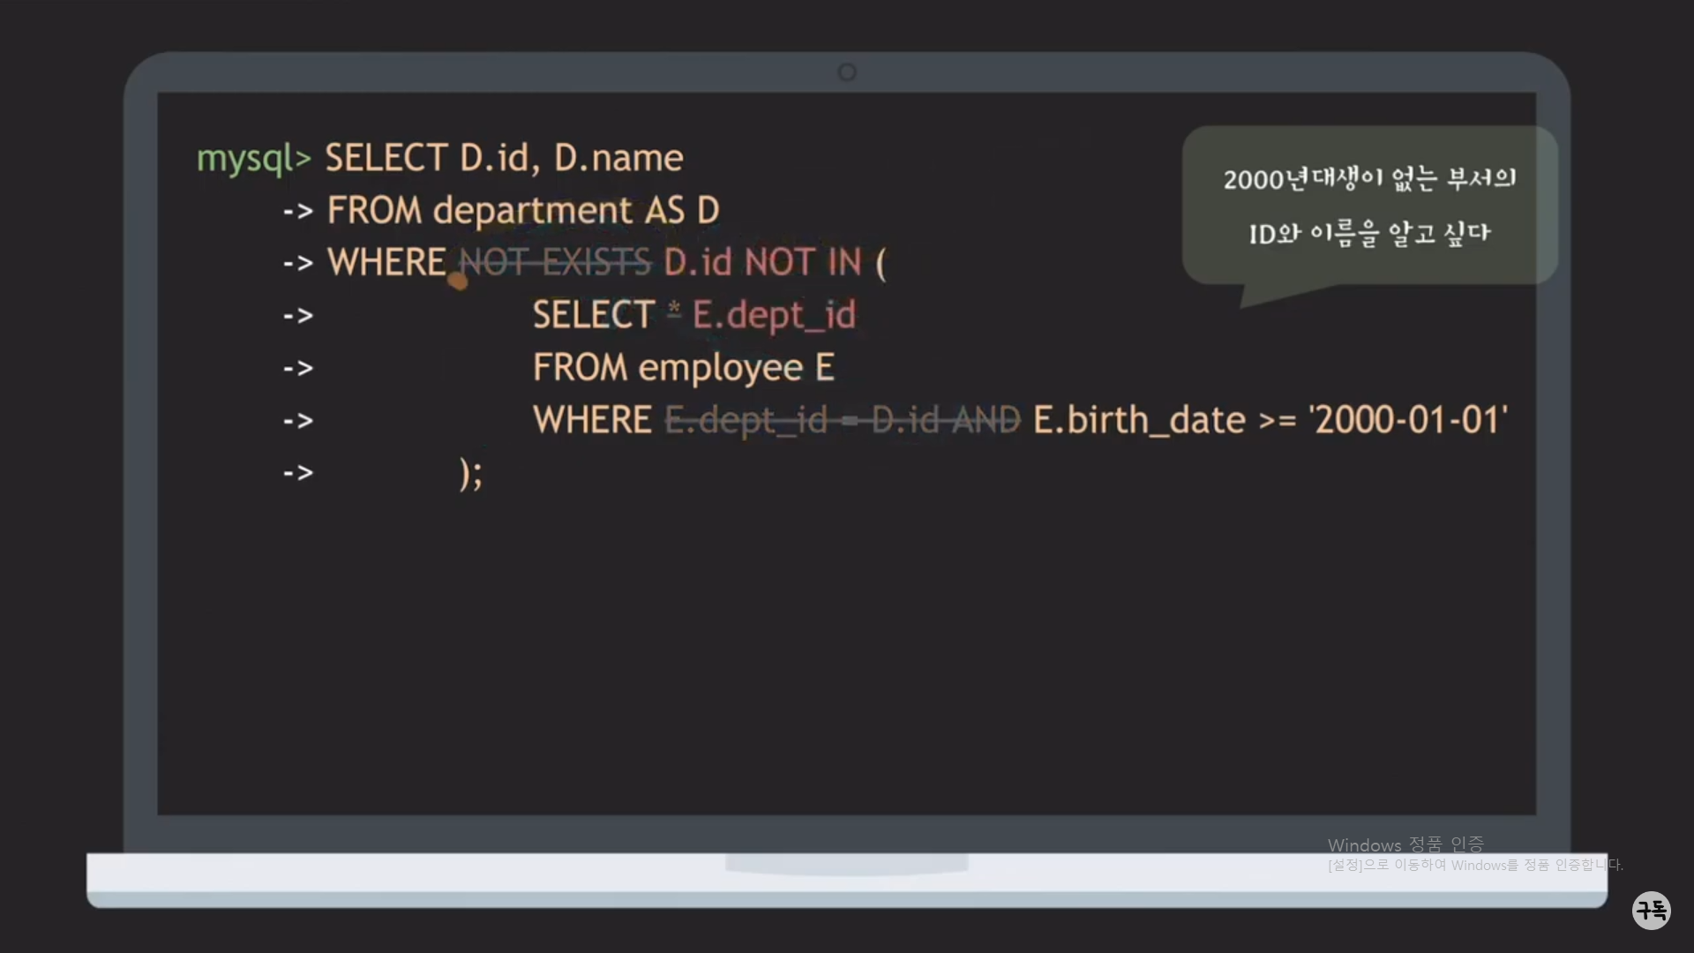Image resolution: width=1694 pixels, height=953 pixels.
Task: Click the Windows 정품 인증 watermark text
Action: coord(1405,845)
